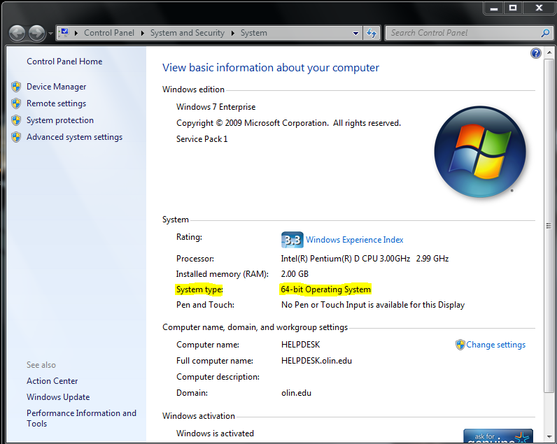557x444 pixels.
Task: Click scrollbar down arrow
Action: 549,437
